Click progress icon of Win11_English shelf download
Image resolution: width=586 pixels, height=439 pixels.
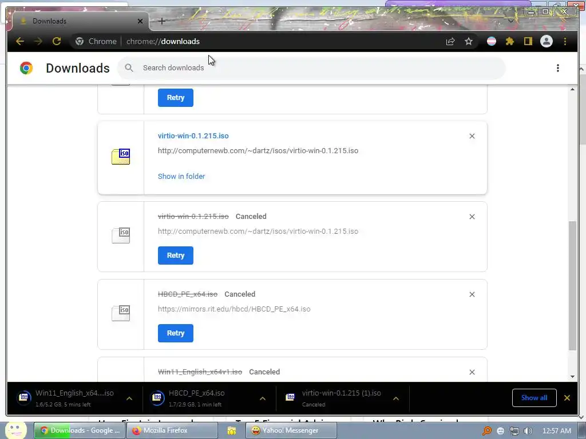coord(24,398)
